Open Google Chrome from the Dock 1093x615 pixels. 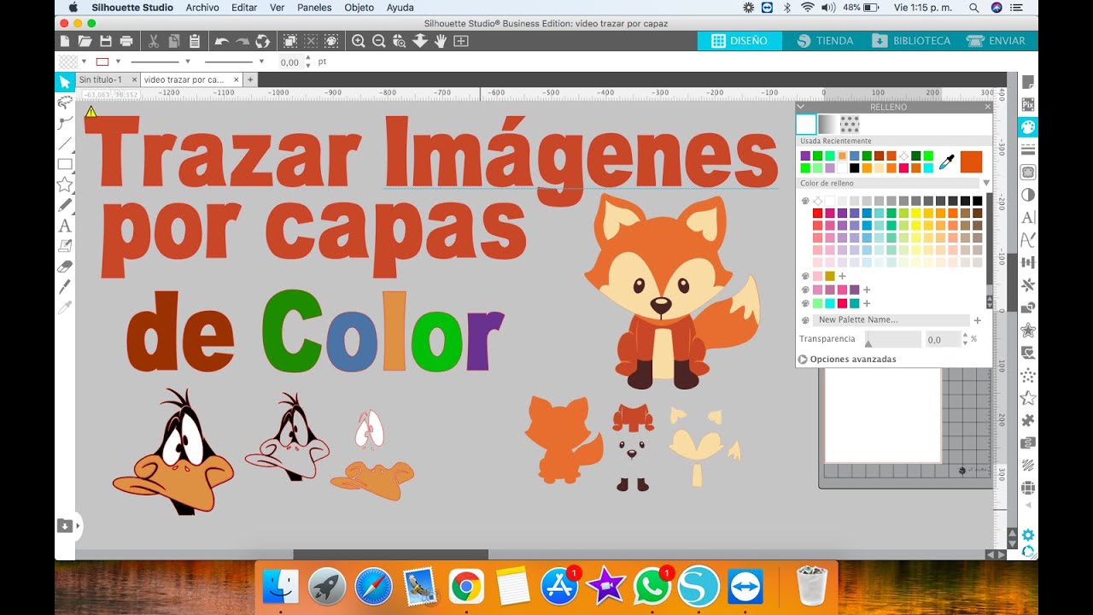click(465, 587)
